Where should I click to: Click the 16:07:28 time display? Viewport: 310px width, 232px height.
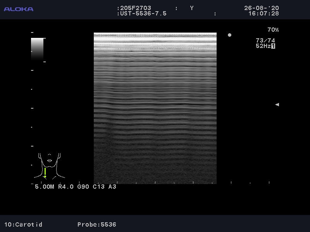[263, 14]
